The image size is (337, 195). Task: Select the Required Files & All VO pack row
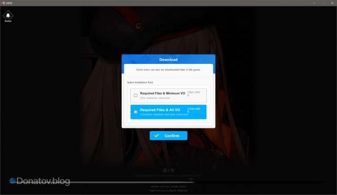point(168,112)
